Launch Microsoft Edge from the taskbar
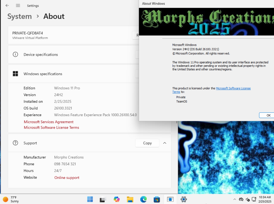This screenshot has height=204, width=274. [144, 199]
